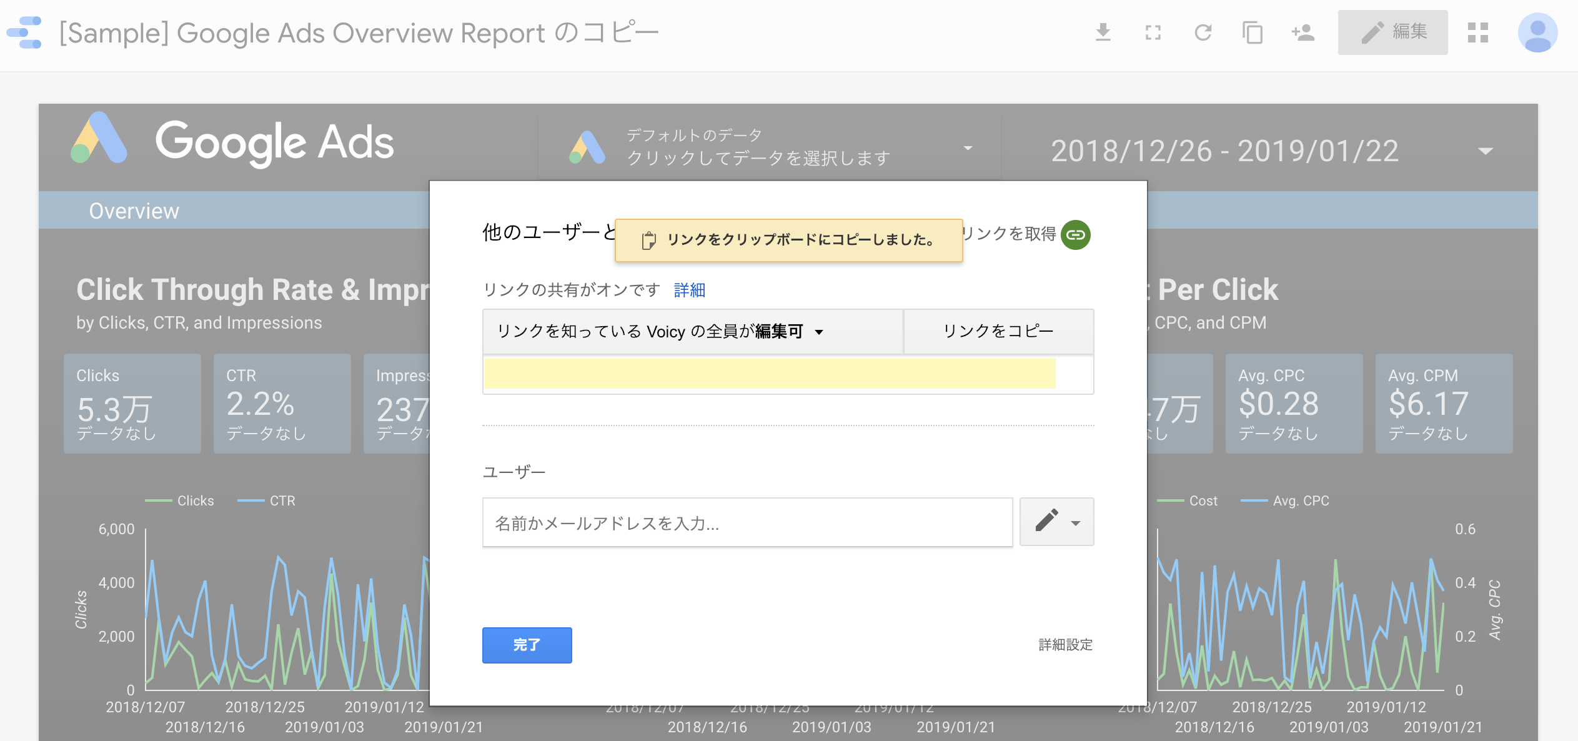Open 詳細設定 advanced settings

tap(1065, 645)
